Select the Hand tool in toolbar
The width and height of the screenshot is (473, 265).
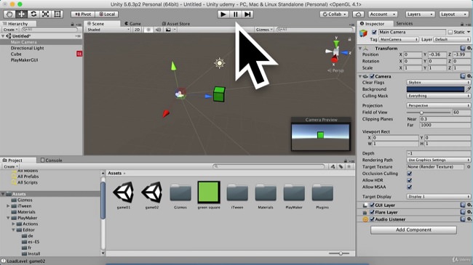tap(9, 14)
